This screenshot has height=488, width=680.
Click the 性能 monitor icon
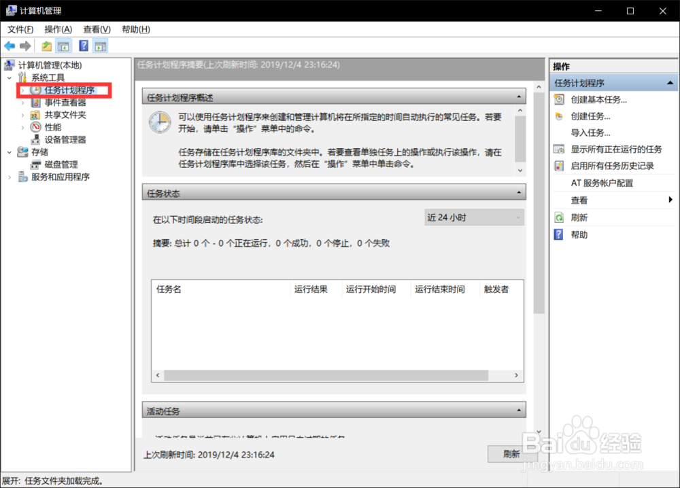coord(35,127)
